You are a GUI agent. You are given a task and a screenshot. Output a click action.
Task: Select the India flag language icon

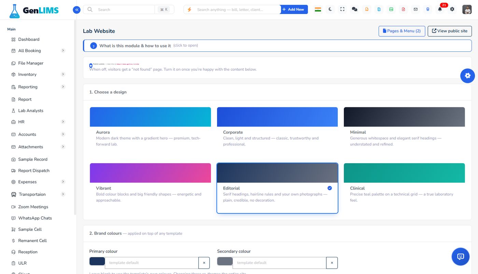pyautogui.click(x=318, y=10)
